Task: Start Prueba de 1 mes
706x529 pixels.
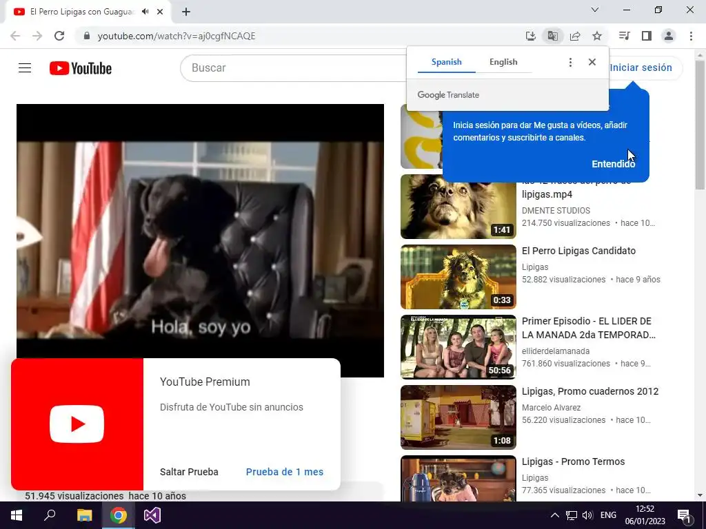Action: 285,472
